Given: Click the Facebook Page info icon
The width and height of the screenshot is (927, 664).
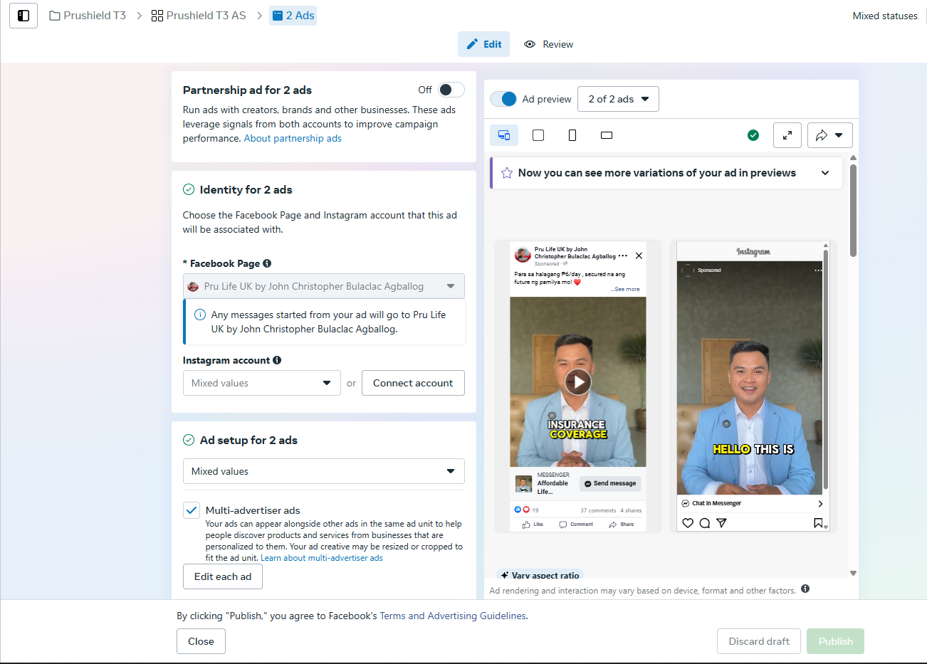Looking at the screenshot, I should click(267, 263).
